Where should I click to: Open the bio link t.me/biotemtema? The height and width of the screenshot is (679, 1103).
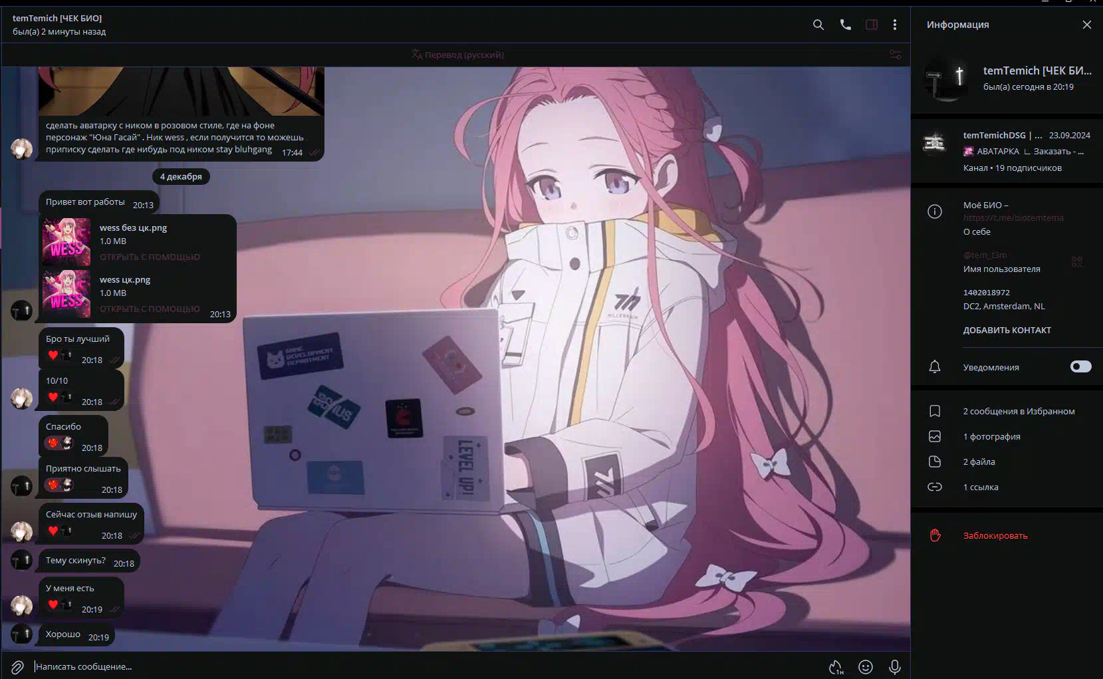pos(1013,217)
